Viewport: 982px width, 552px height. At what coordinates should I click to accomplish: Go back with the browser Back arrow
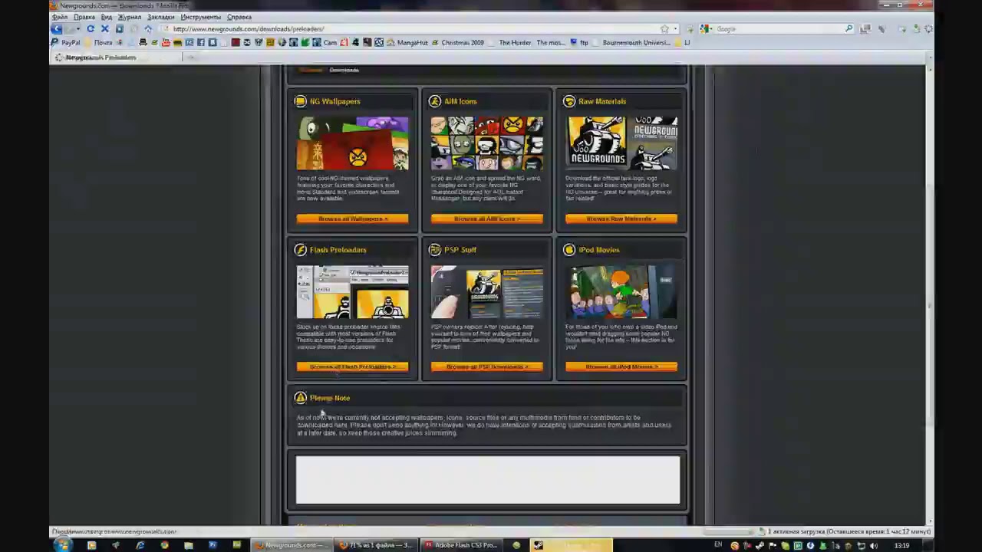click(56, 28)
